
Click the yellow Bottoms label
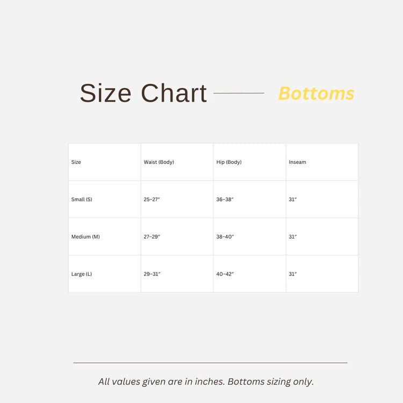coord(316,93)
